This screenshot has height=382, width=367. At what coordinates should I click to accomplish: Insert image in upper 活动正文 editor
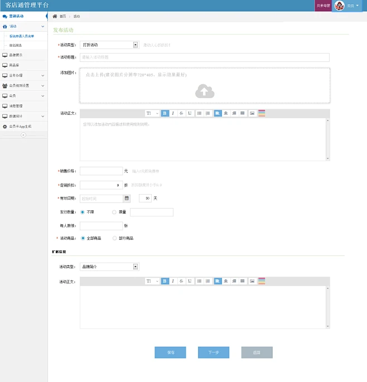click(252, 113)
